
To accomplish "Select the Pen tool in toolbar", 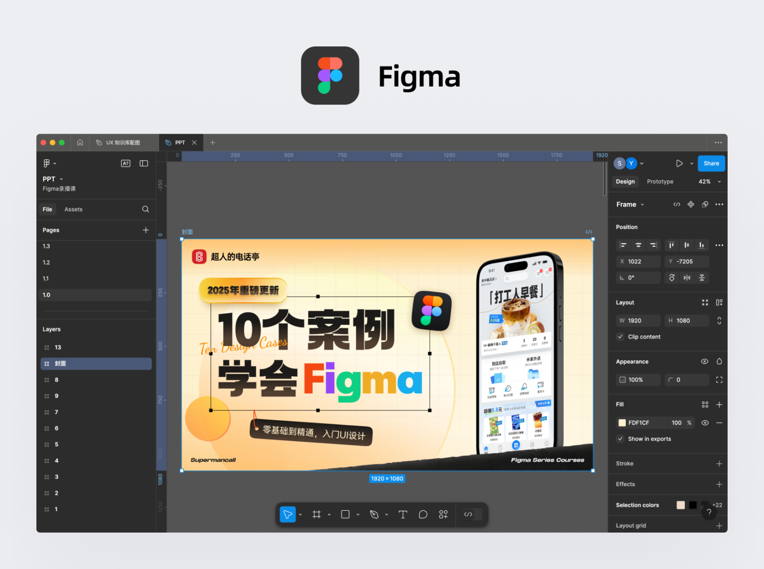I will [x=374, y=514].
